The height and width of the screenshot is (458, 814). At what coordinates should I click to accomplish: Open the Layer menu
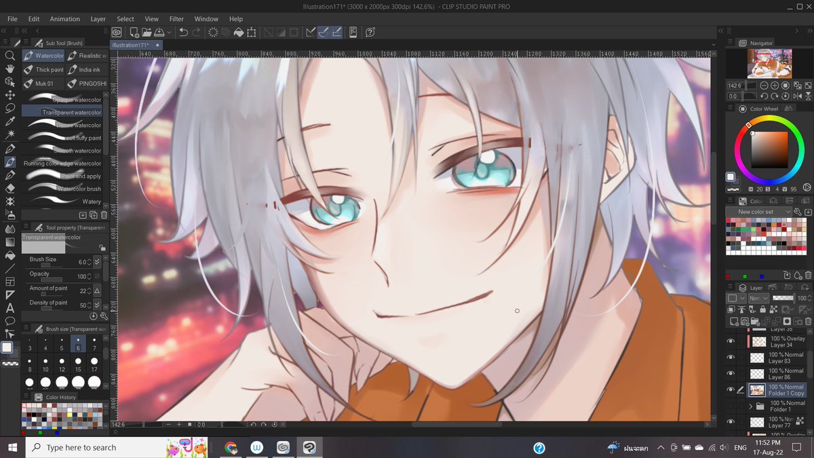pos(98,19)
